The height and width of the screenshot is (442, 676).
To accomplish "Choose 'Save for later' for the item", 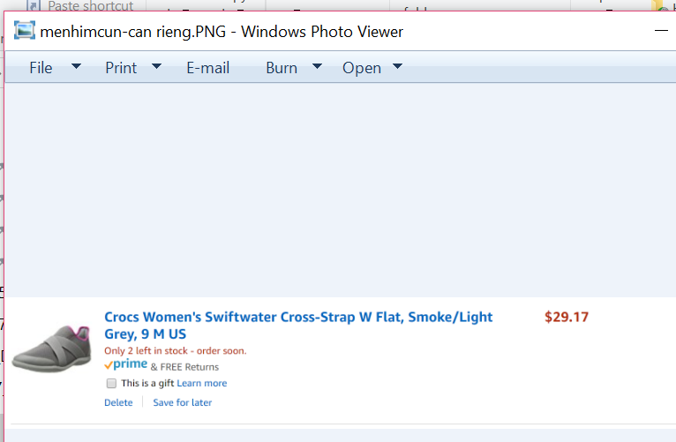I will 183,402.
